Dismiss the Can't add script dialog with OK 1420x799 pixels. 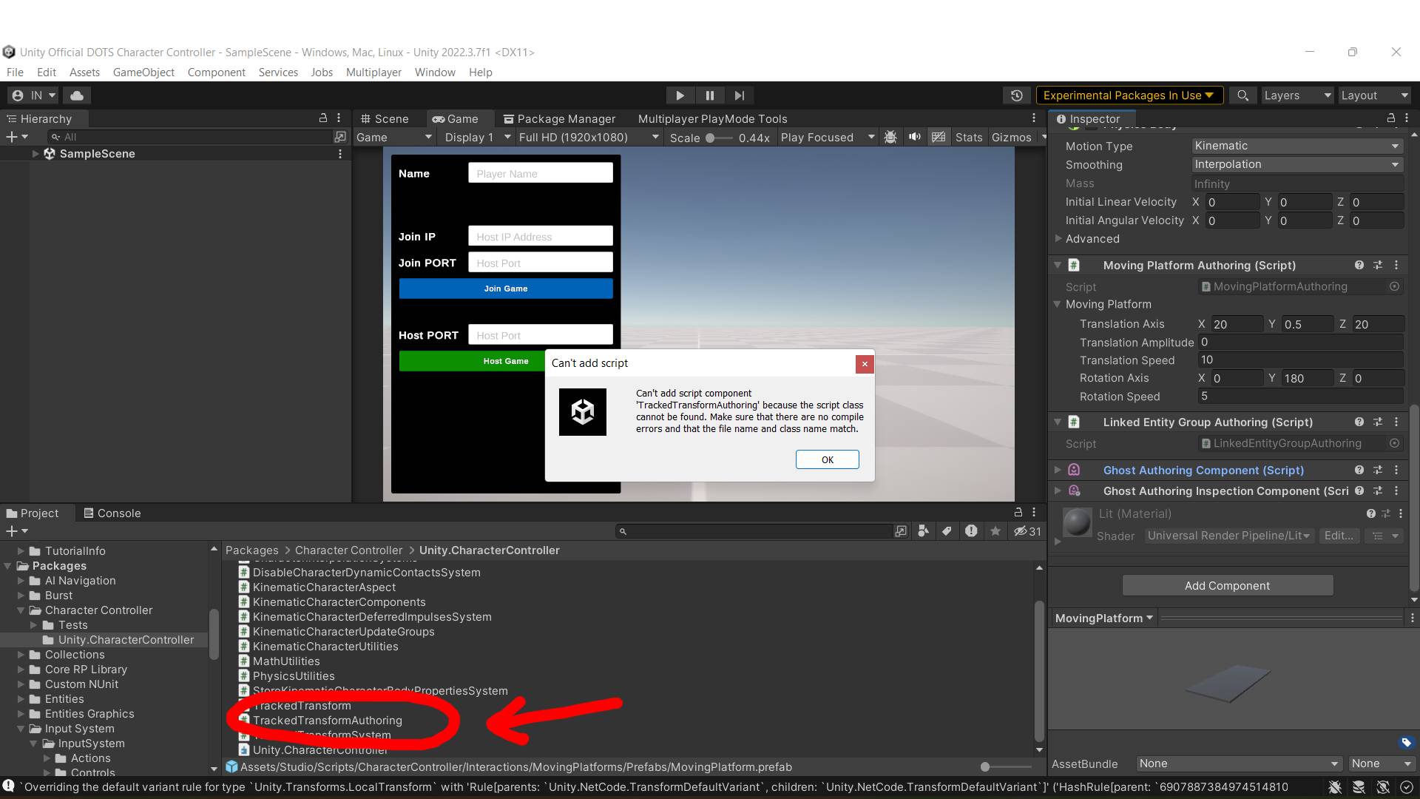[827, 459]
